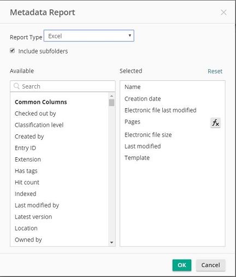The width and height of the screenshot is (236, 277).
Task: Select Creation date in the Selected list
Action: coord(143,99)
